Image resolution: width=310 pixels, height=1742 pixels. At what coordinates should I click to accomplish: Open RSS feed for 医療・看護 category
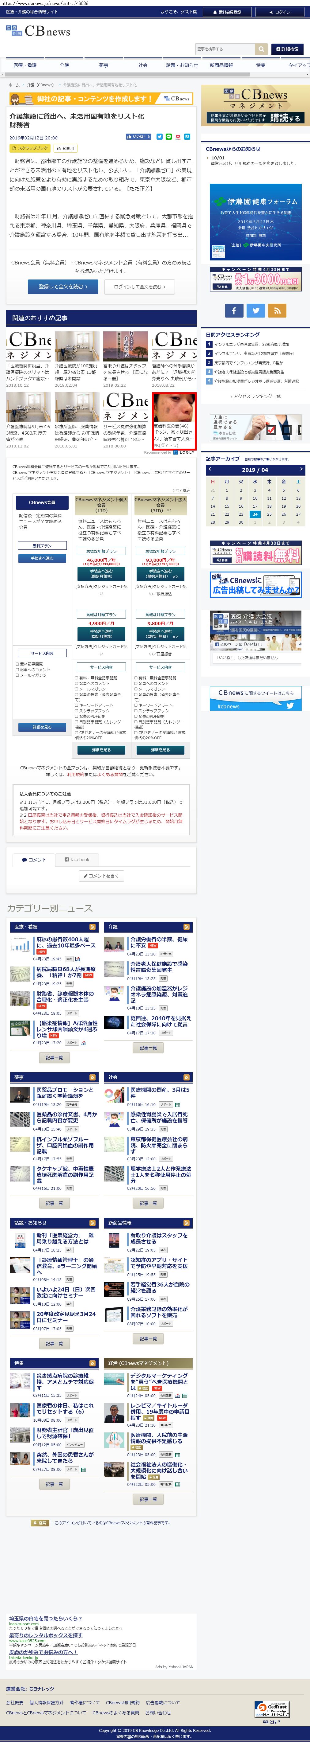pyautogui.click(x=92, y=927)
